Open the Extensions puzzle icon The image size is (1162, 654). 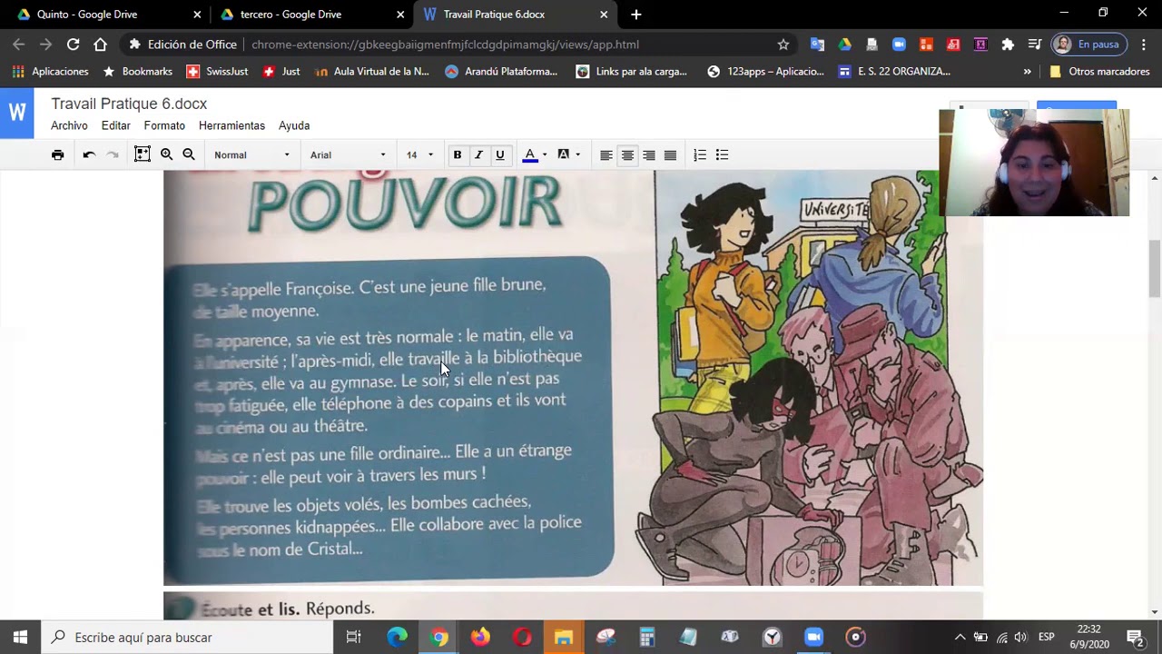1008,45
